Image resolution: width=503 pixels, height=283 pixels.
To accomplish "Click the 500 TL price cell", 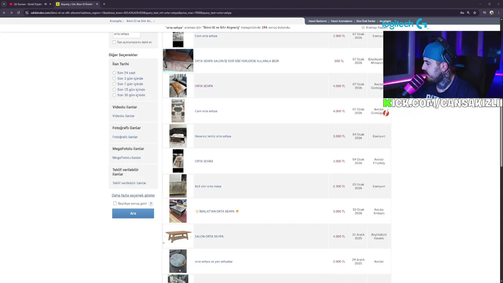I will [x=339, y=61].
